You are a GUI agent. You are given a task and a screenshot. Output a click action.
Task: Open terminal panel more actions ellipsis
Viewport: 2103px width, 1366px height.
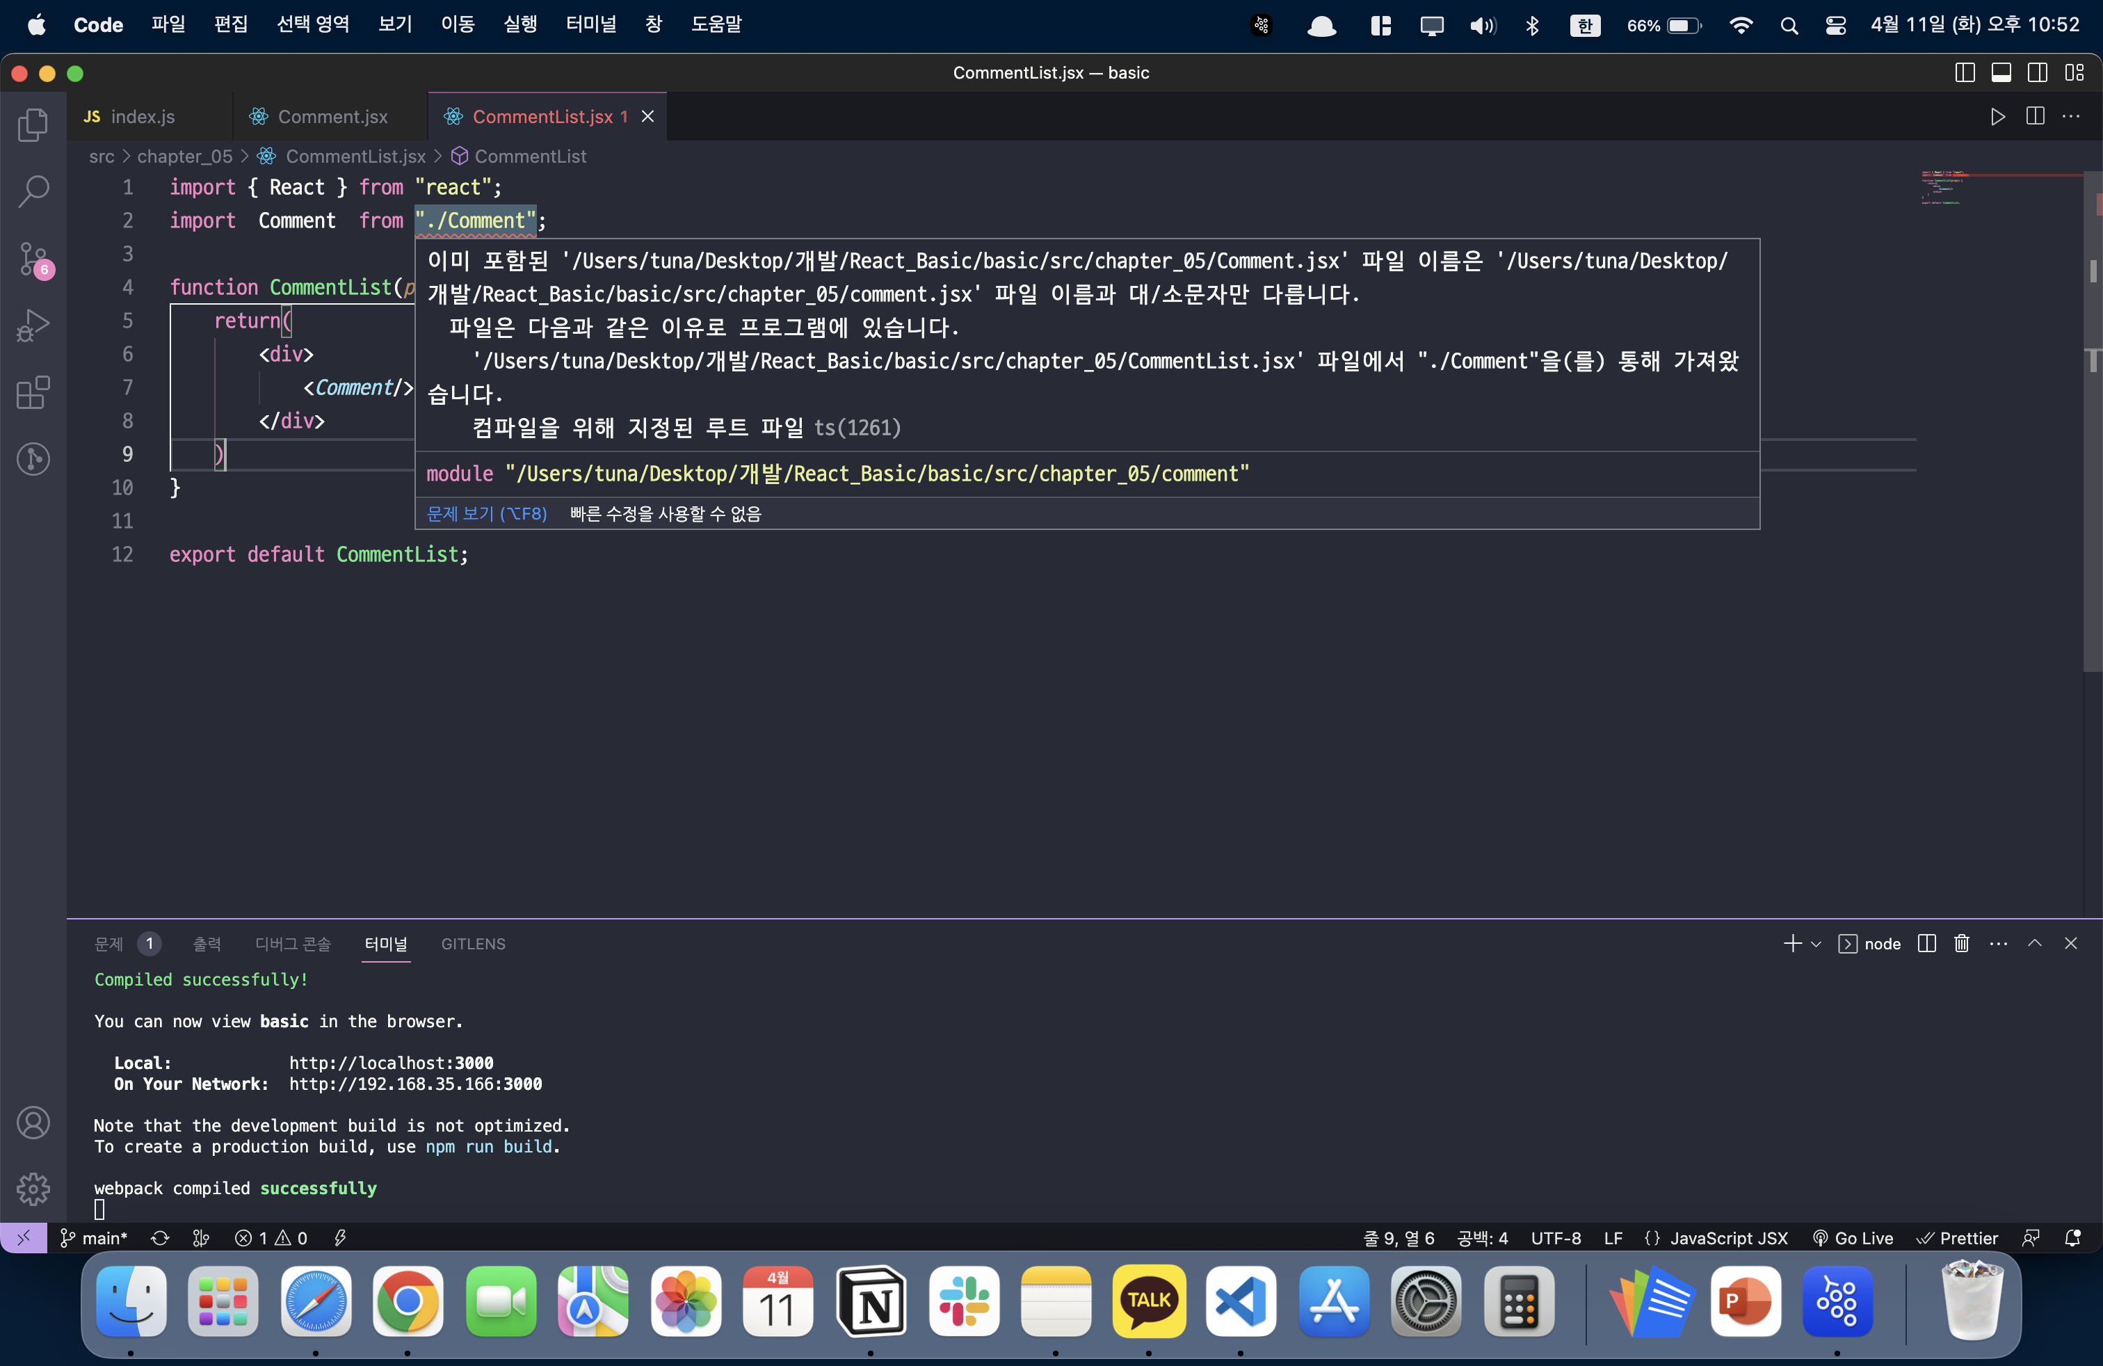[1998, 944]
